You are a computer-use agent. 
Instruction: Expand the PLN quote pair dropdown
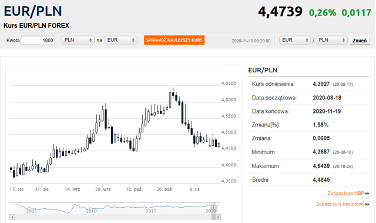[331, 40]
